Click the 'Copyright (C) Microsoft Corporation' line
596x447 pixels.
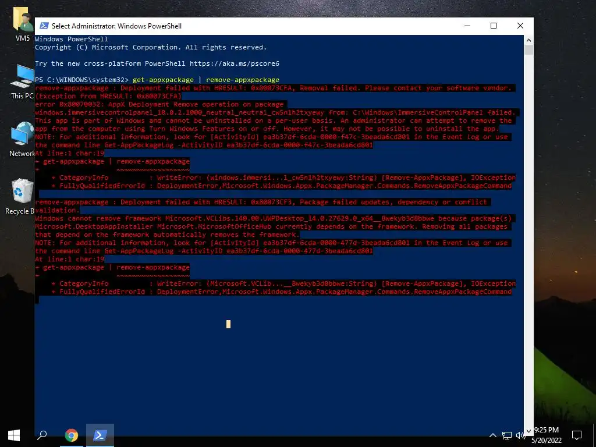point(151,47)
